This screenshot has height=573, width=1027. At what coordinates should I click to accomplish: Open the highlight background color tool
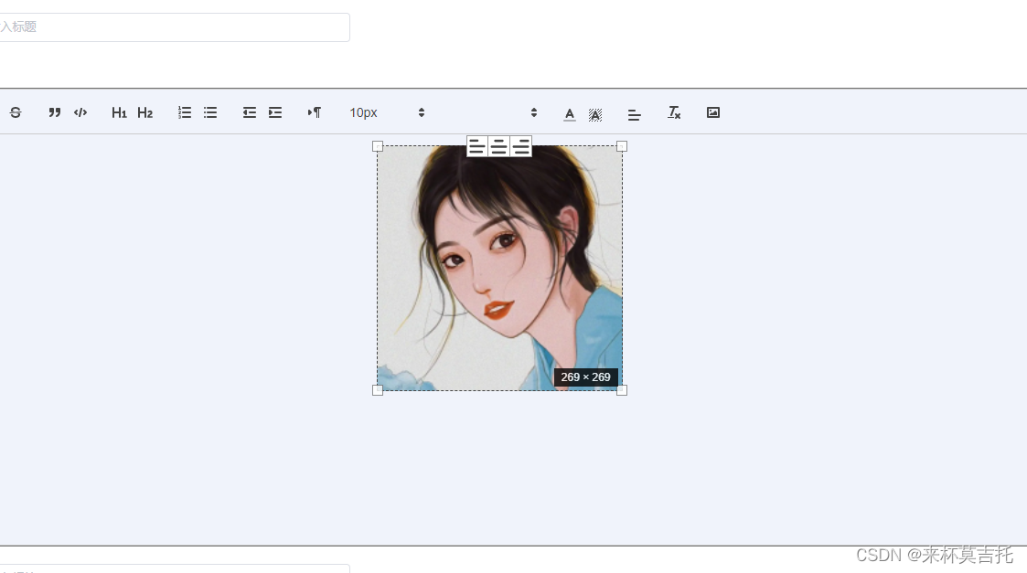pyautogui.click(x=594, y=112)
